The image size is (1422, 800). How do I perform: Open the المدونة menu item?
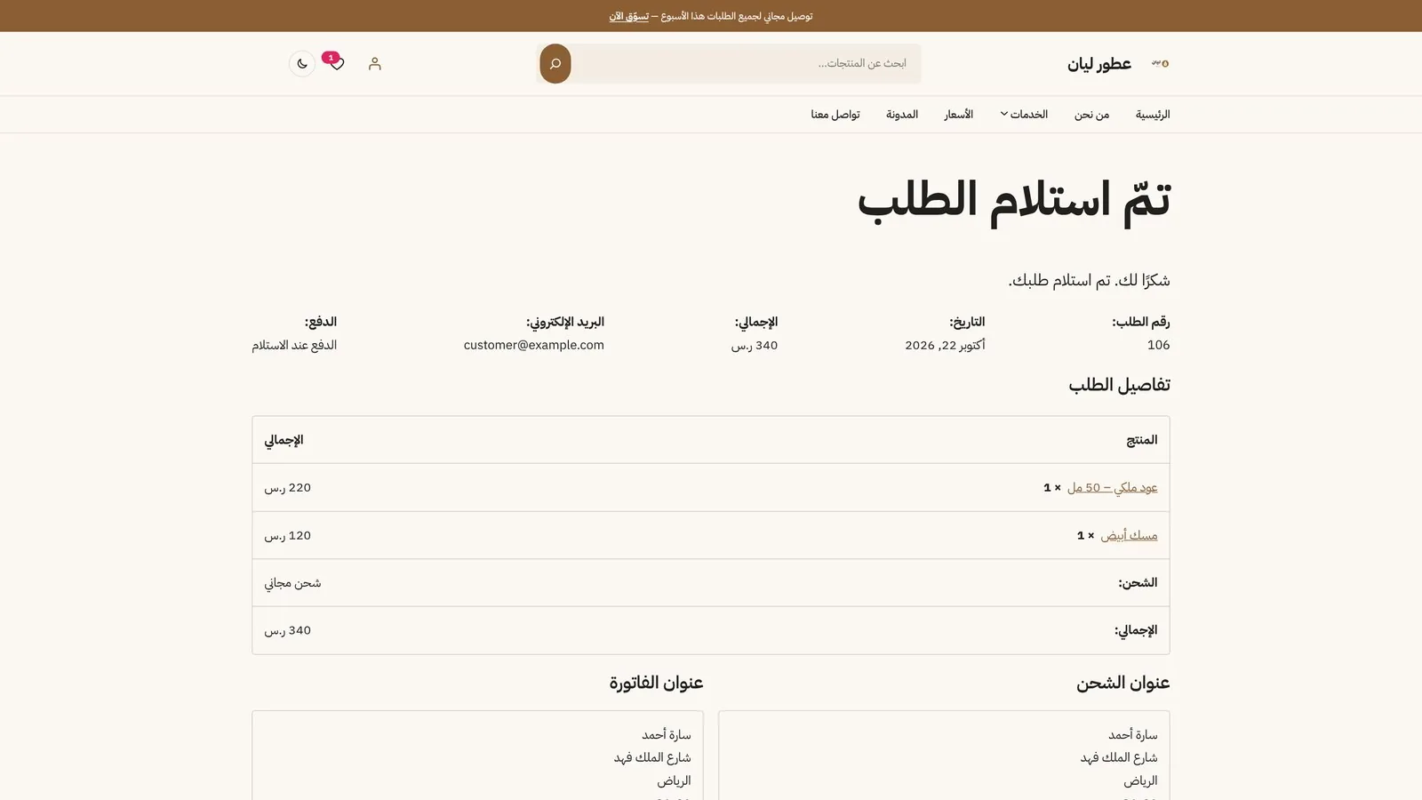[x=902, y=115]
